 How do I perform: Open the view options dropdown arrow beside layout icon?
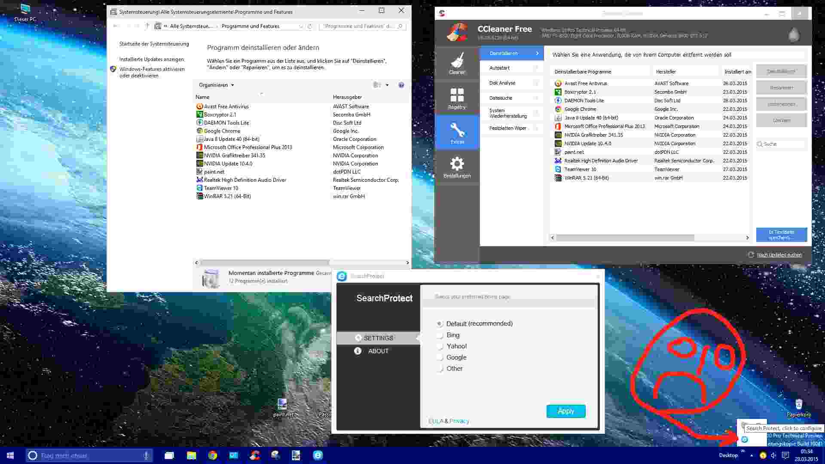tap(387, 85)
